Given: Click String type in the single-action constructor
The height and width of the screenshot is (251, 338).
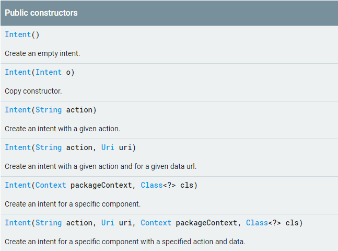Looking at the screenshot, I should tap(49, 110).
